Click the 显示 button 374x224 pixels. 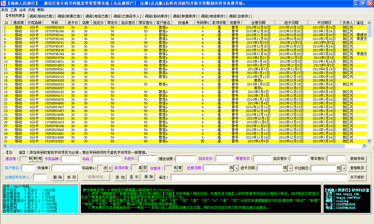tap(134, 177)
